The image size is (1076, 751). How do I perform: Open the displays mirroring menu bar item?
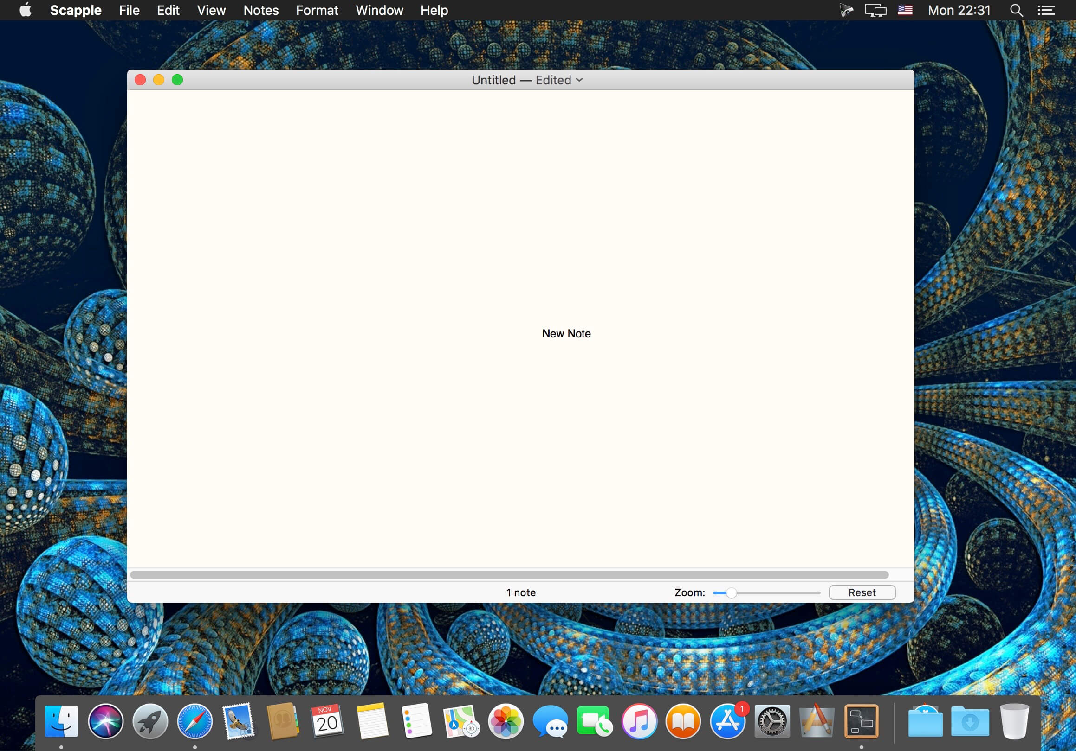point(875,10)
